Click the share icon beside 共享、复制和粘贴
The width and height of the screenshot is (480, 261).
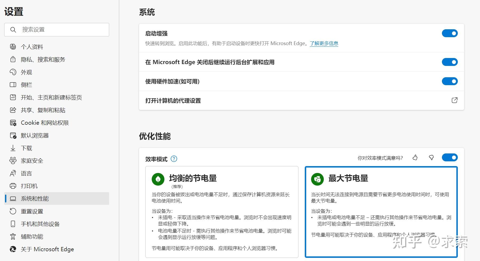(x=13, y=110)
